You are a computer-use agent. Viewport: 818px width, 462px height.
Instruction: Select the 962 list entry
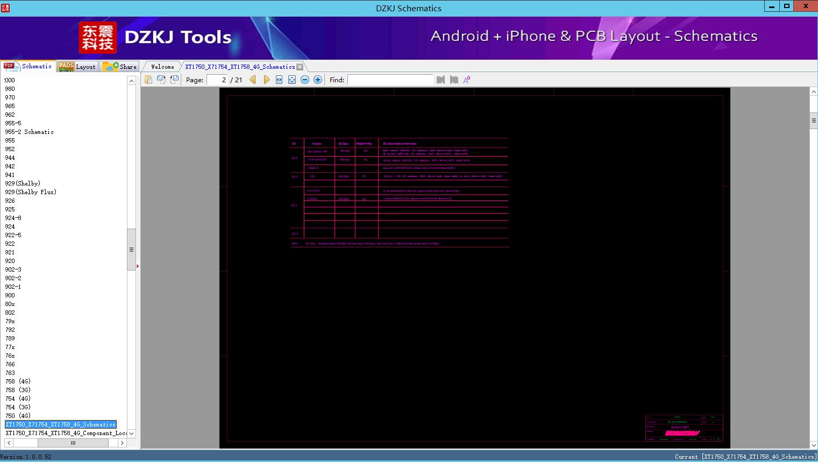coord(10,115)
